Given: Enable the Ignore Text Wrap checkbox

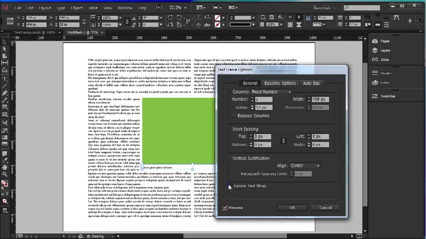Looking at the screenshot, I should [x=230, y=186].
